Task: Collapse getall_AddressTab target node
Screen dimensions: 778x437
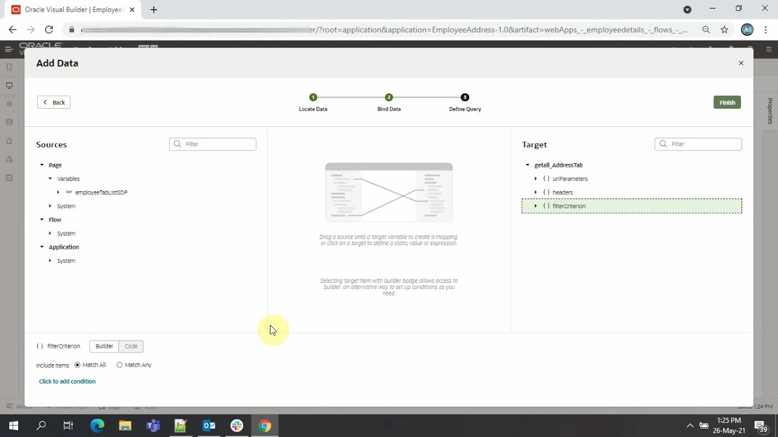Action: (x=528, y=165)
